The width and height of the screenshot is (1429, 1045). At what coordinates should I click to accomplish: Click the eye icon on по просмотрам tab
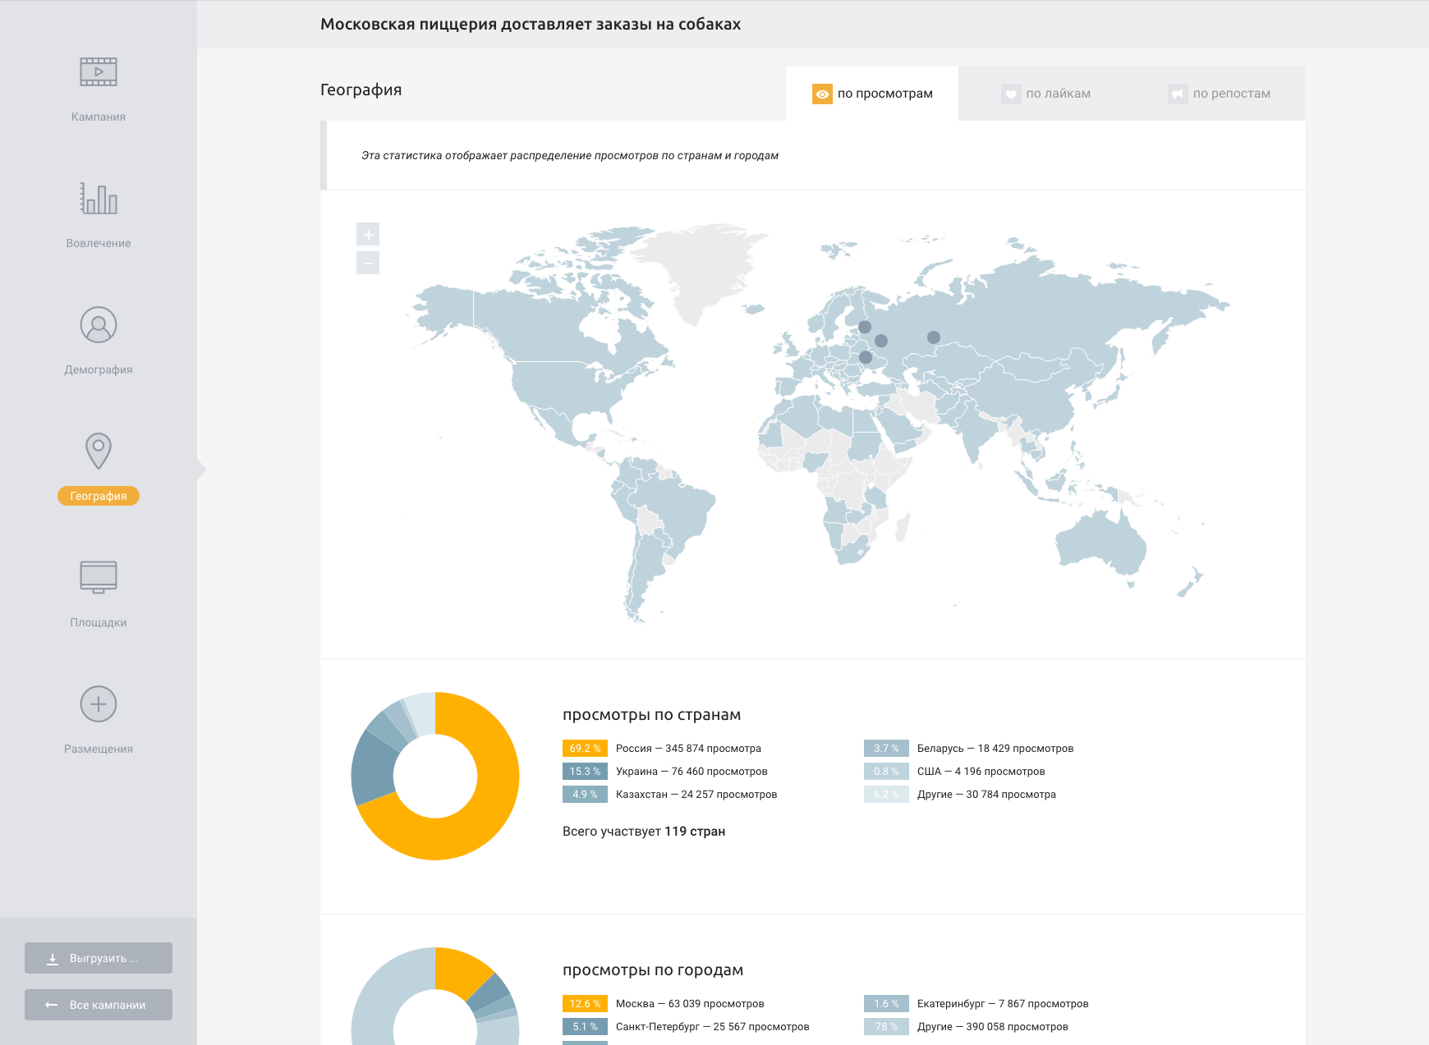(x=822, y=94)
